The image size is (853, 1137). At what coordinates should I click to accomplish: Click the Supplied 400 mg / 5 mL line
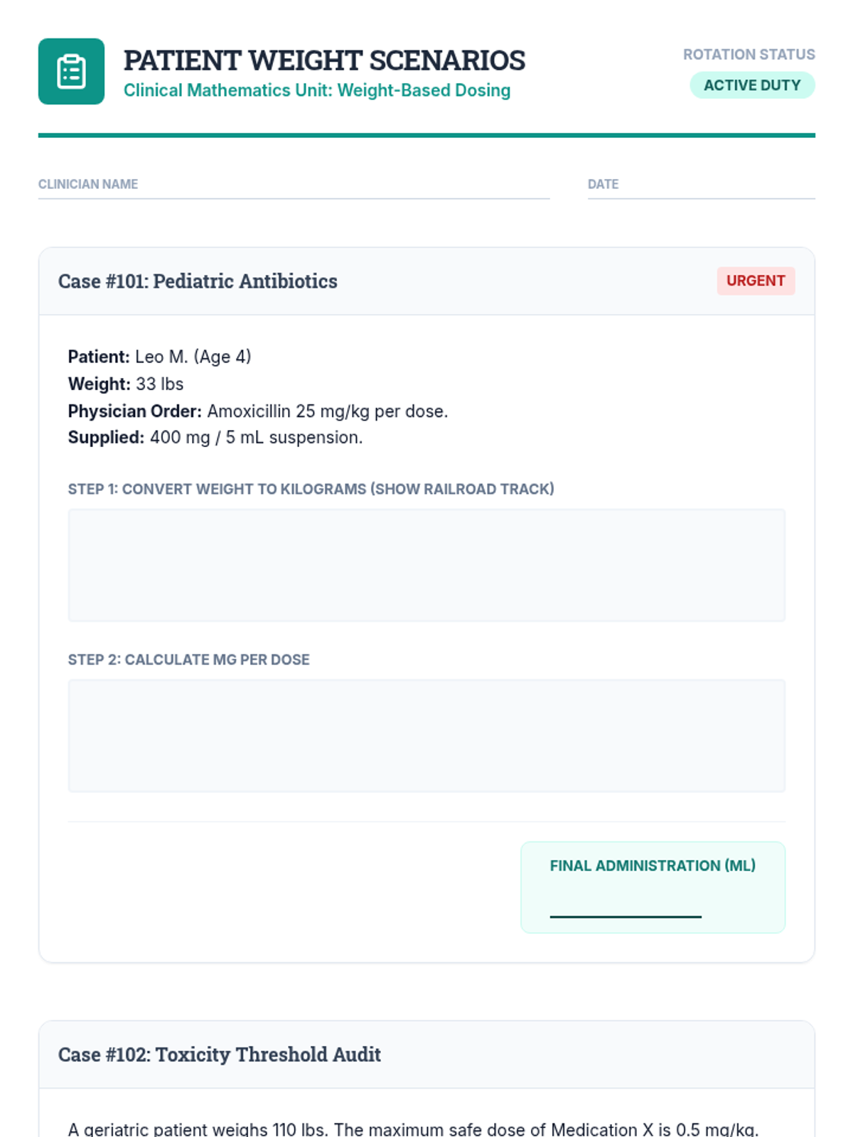pos(215,438)
